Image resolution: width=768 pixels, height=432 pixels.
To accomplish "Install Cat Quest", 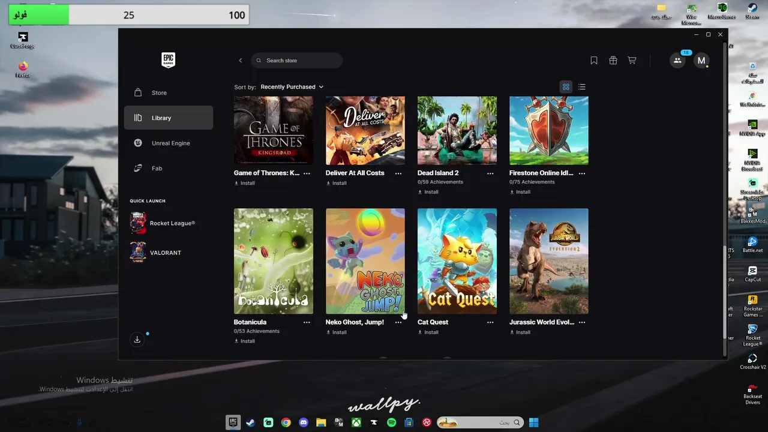I will [428, 332].
